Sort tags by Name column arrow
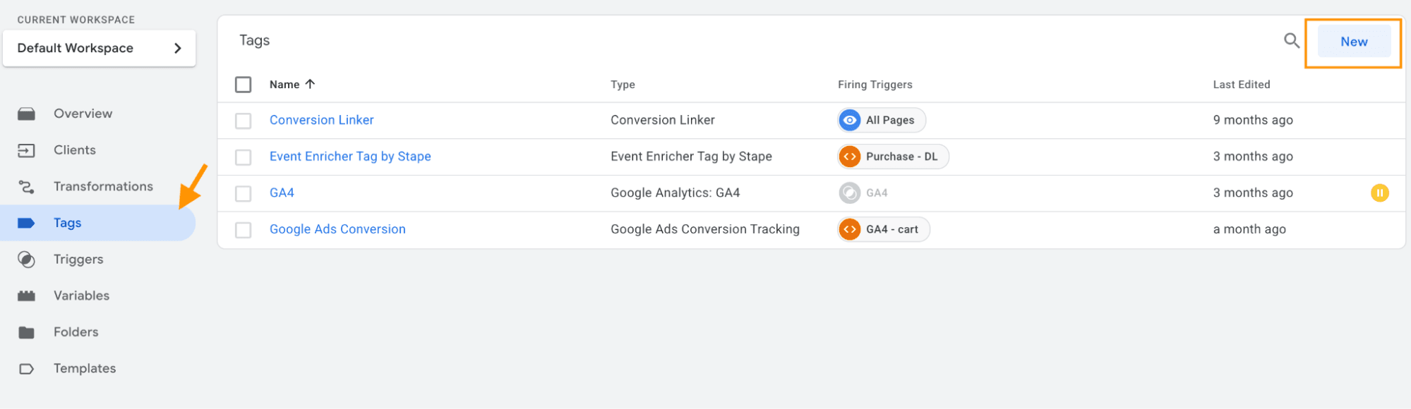1411x409 pixels. pos(310,84)
